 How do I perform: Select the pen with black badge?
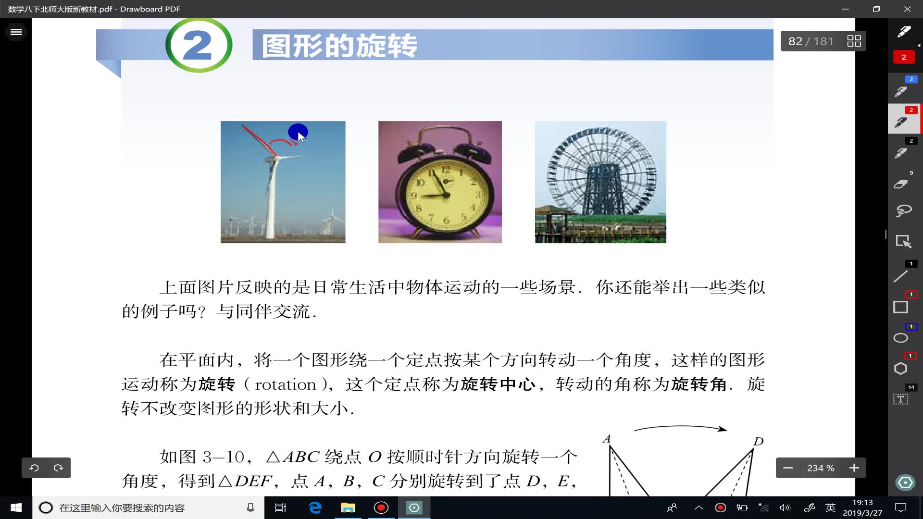click(x=904, y=149)
